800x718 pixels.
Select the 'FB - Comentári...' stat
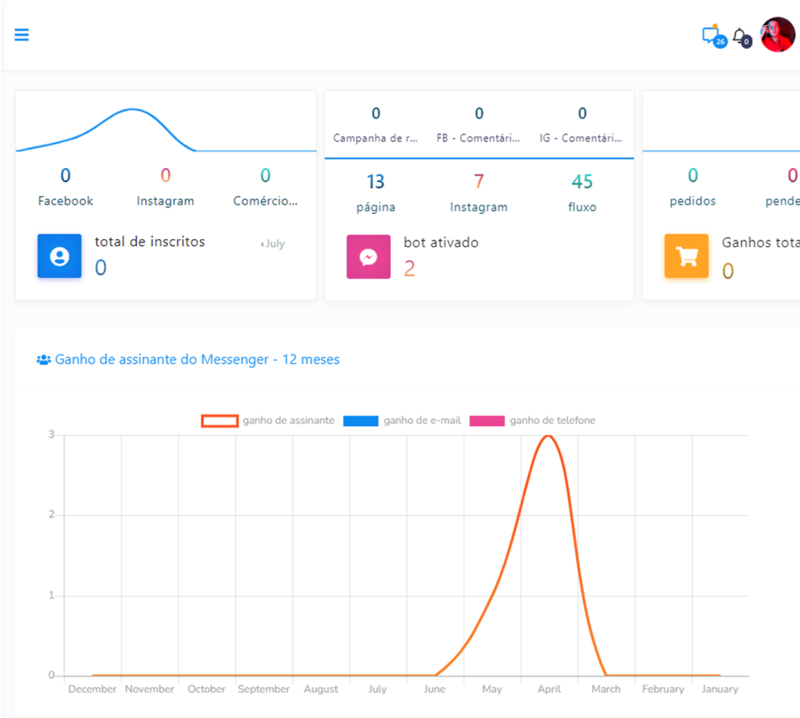click(x=478, y=138)
